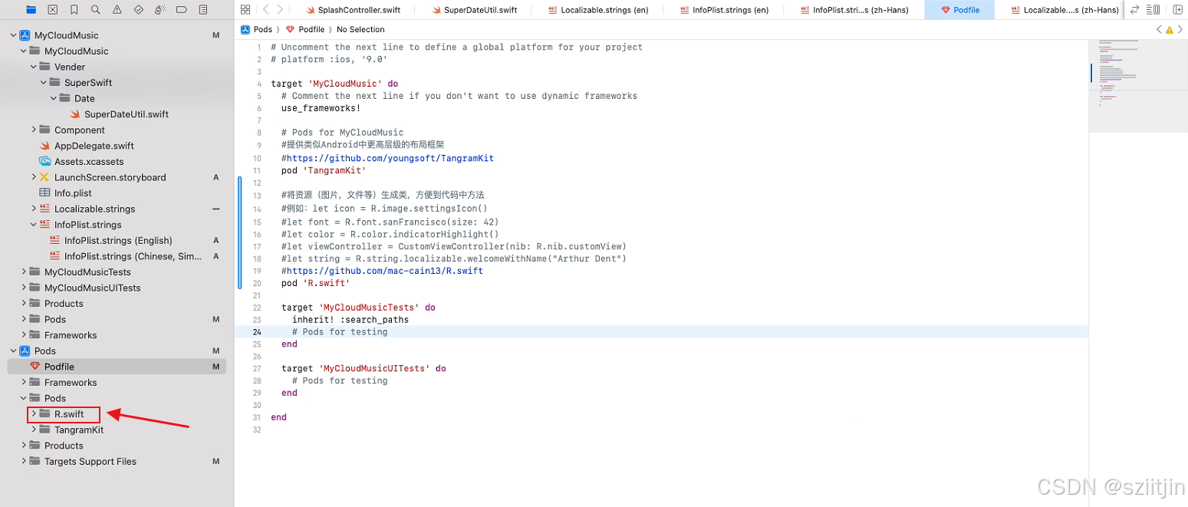1188x507 pixels.
Task: Click line number 24 in the gutter
Action: 256,332
